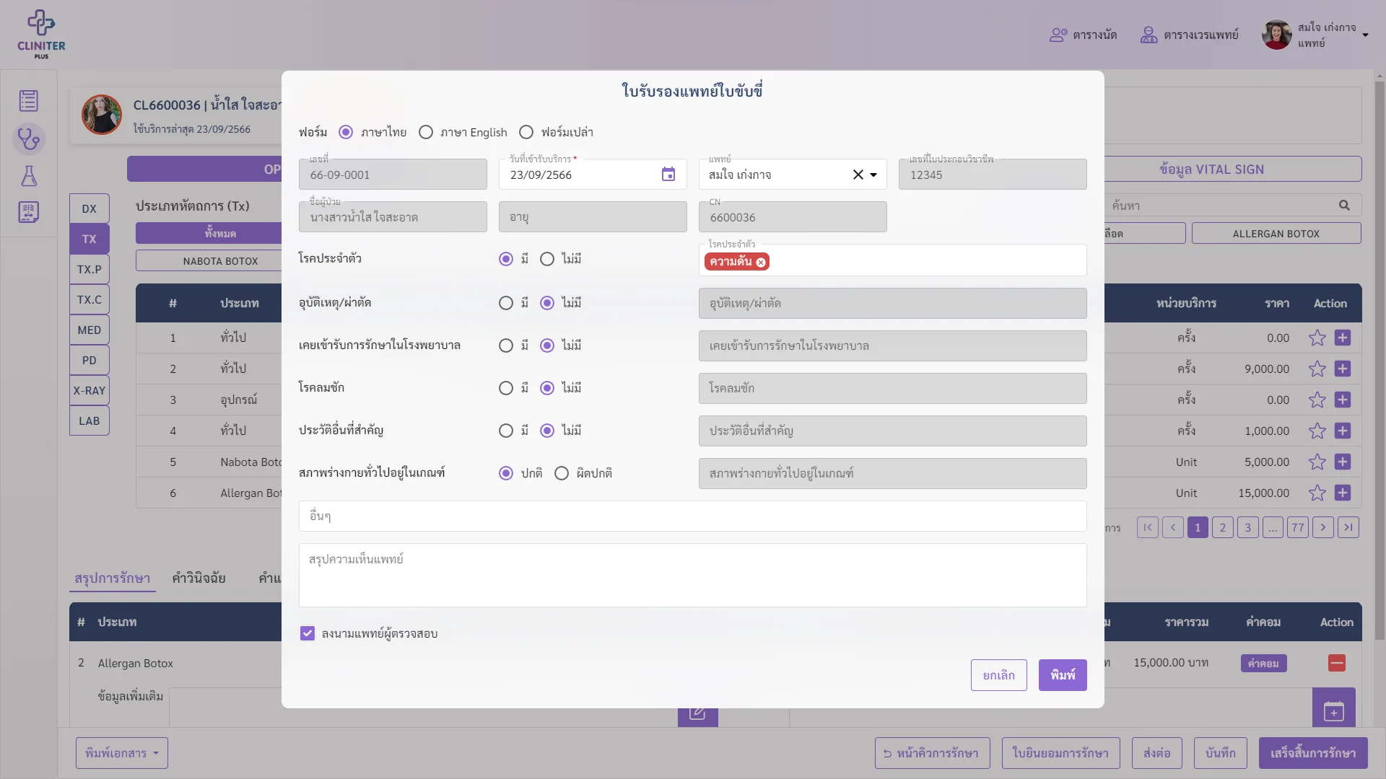Click the สรุปความเห็นแพทย์ text area
Viewport: 1386px width, 779px height.
click(x=693, y=575)
